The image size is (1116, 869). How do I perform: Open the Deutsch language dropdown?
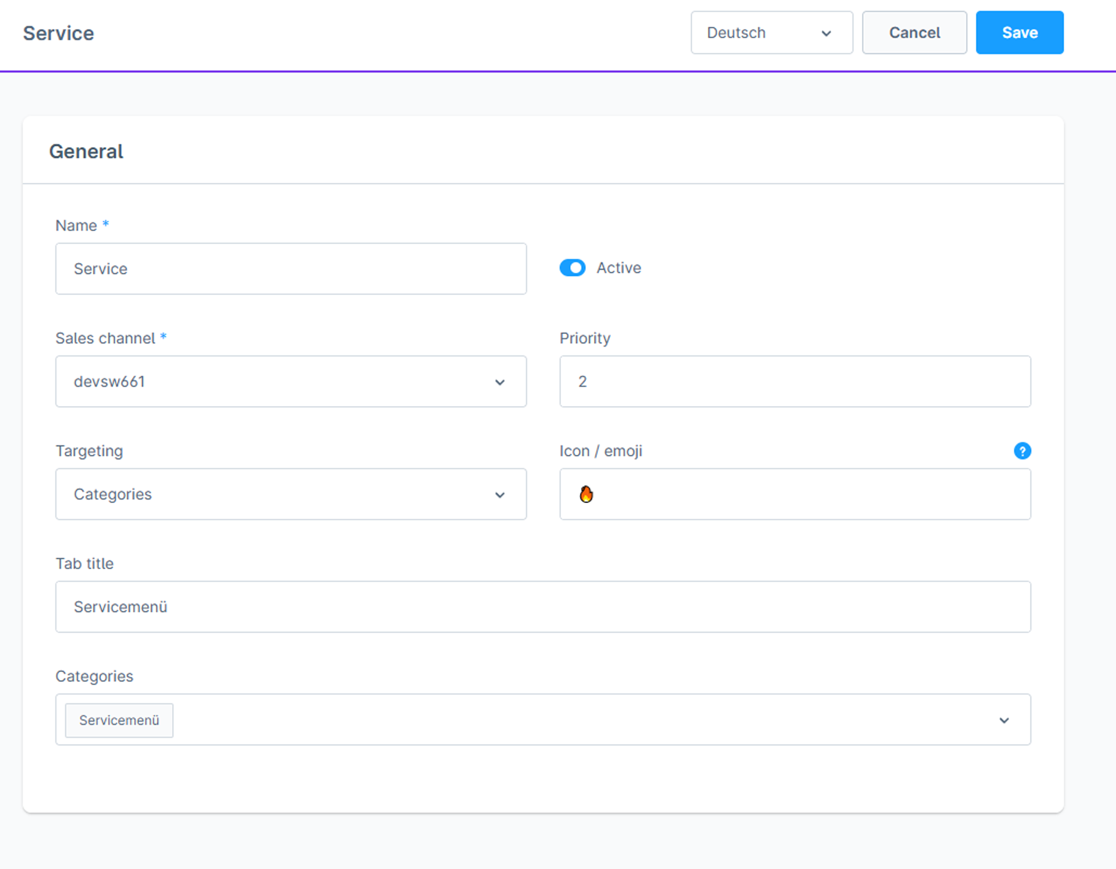(x=771, y=33)
